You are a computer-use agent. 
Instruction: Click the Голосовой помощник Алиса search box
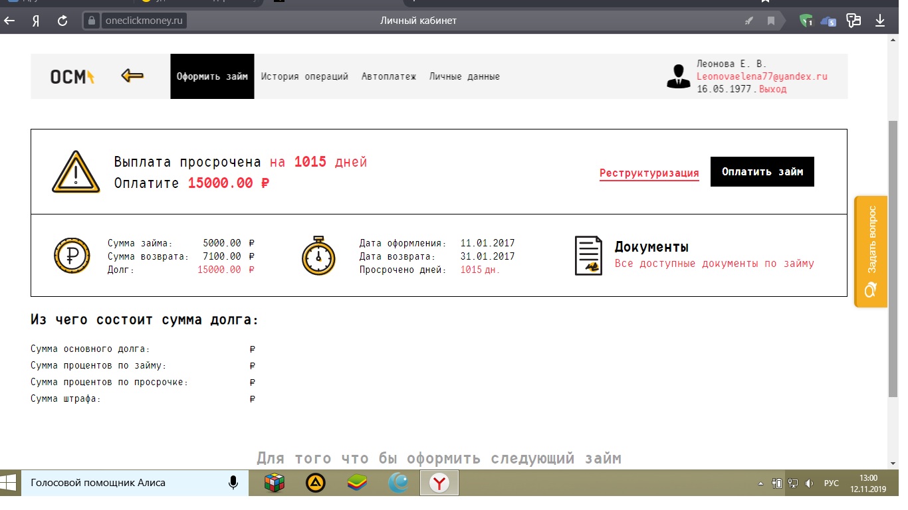coord(134,483)
